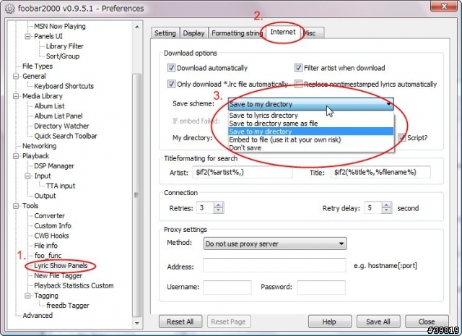
Task: Toggle Download automatically checkbox
Action: (171, 68)
